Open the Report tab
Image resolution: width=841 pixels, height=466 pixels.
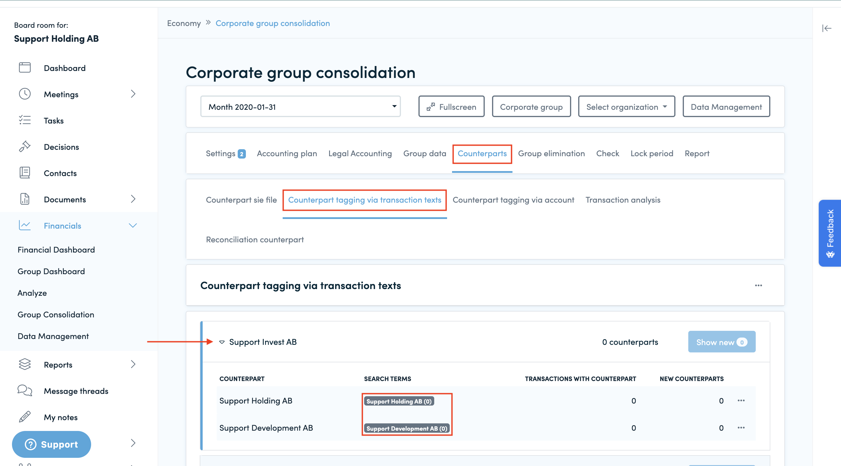[x=697, y=153]
